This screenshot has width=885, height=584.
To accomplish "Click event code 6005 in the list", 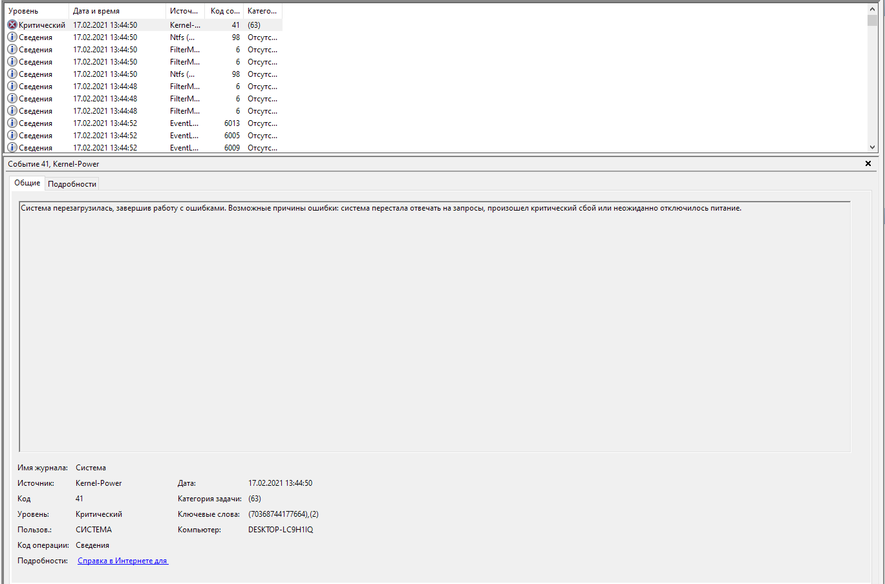I will [x=231, y=136].
